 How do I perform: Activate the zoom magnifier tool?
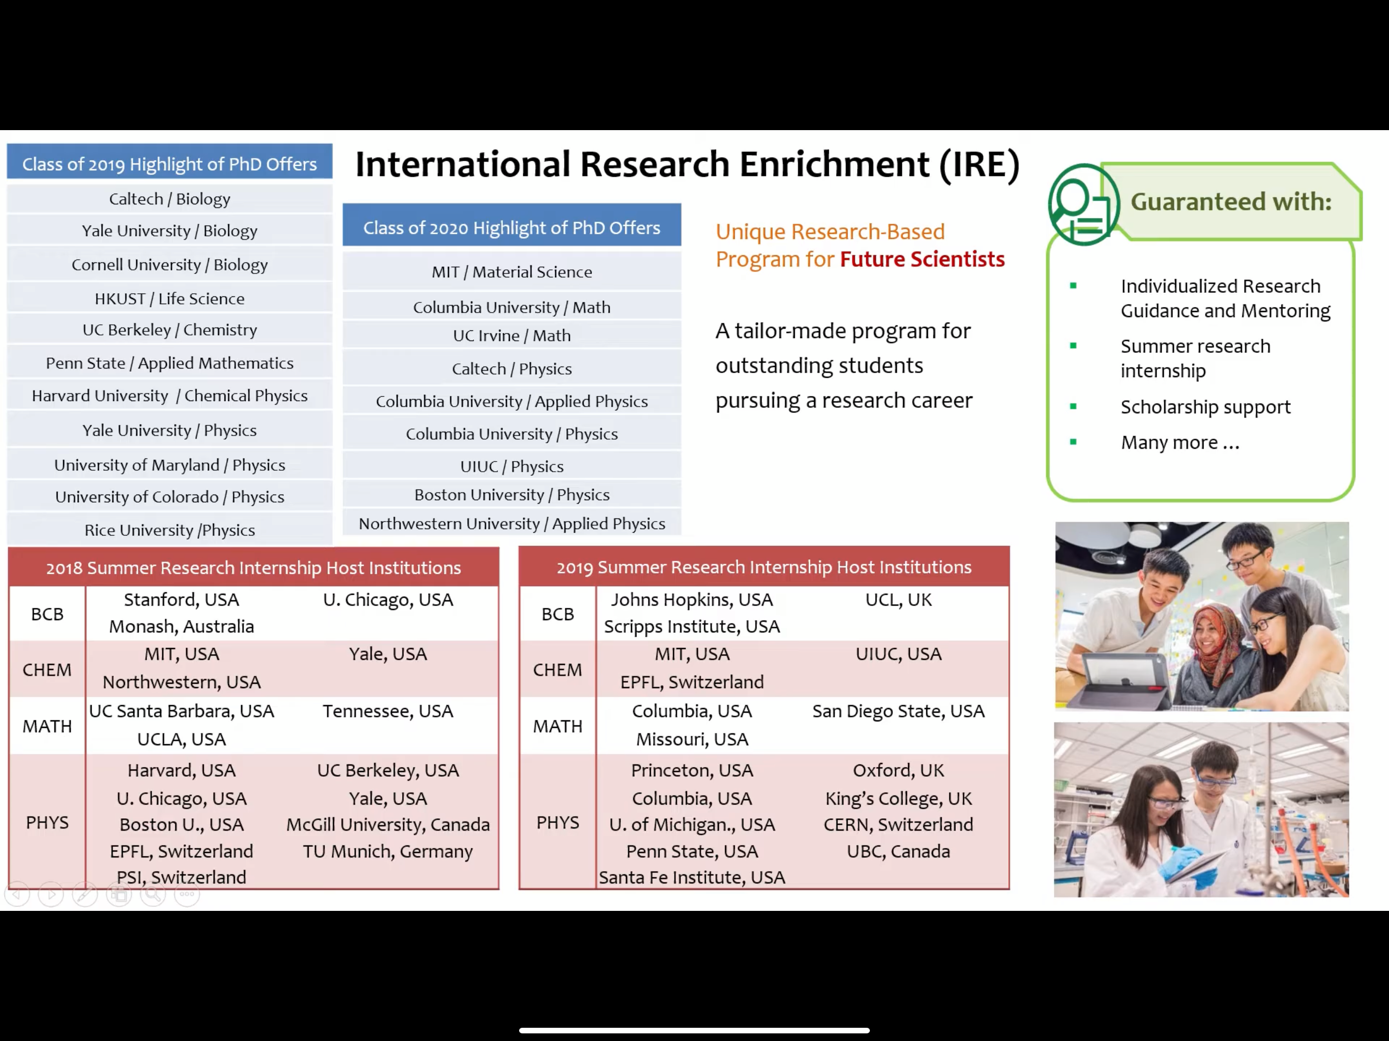(x=153, y=894)
